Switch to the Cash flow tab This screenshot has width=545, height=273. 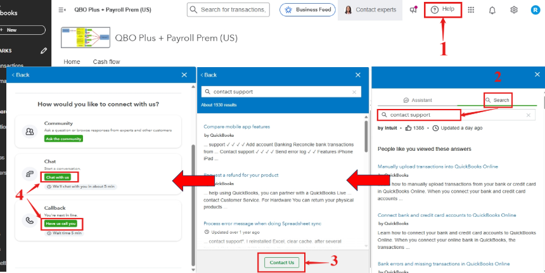[106, 62]
